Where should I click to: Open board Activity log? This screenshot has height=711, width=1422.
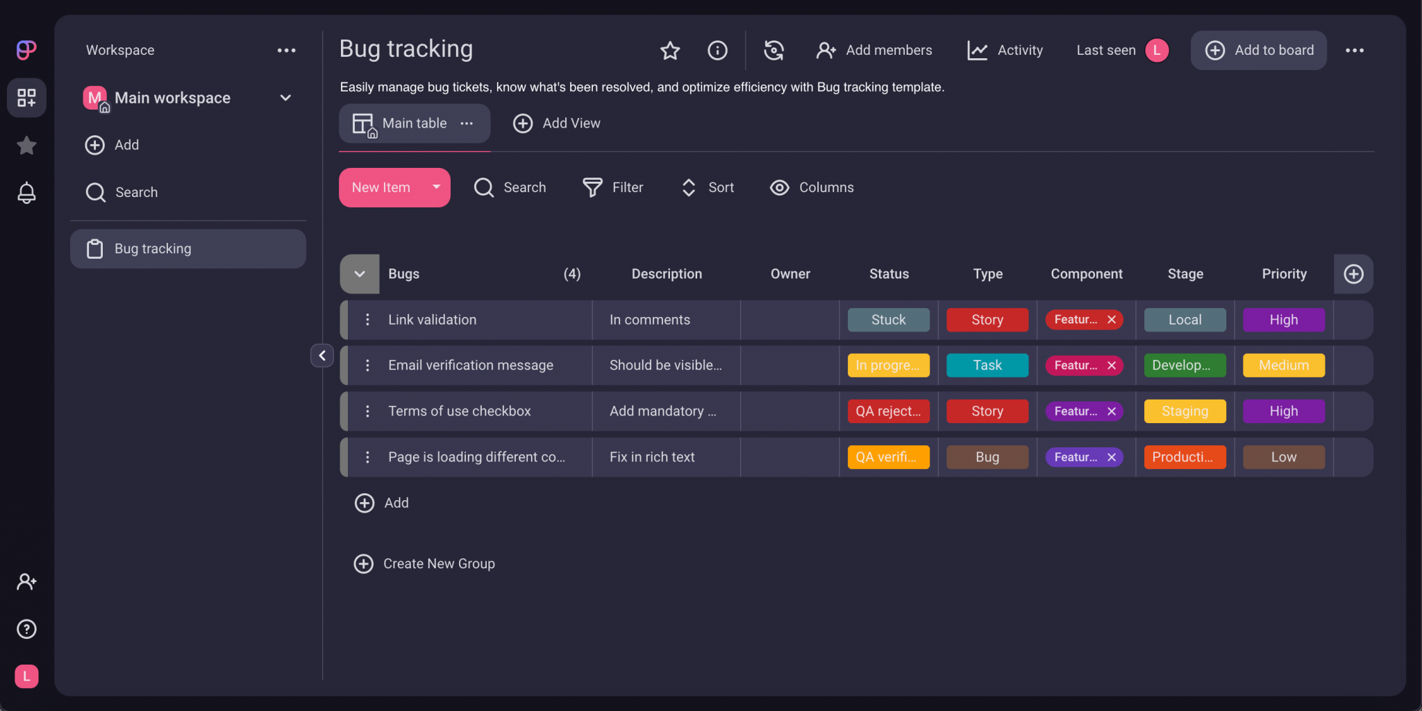pos(1005,50)
